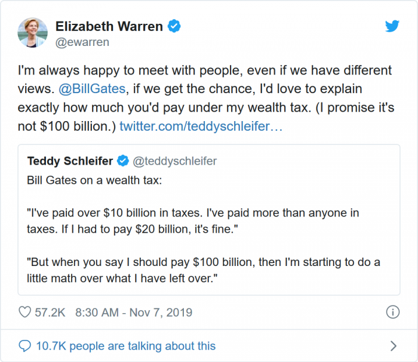The height and width of the screenshot is (362, 418).
Task: Click the quoted $100 billion paragraph
Action: point(203,270)
